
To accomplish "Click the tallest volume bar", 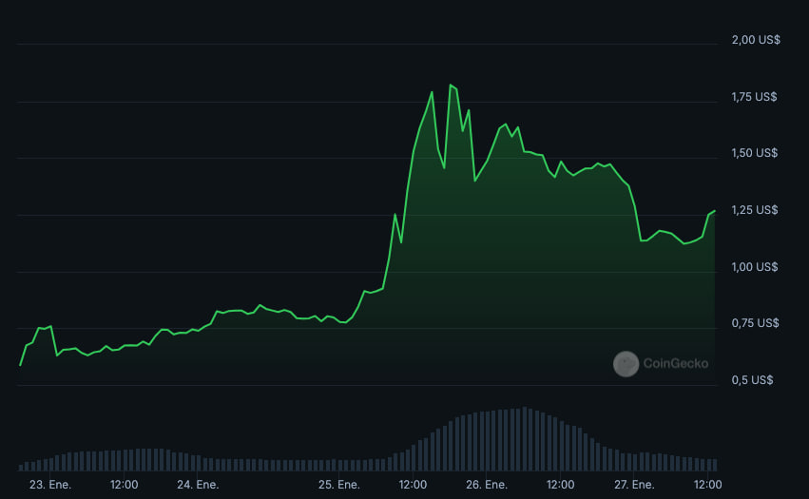I will (x=524, y=438).
